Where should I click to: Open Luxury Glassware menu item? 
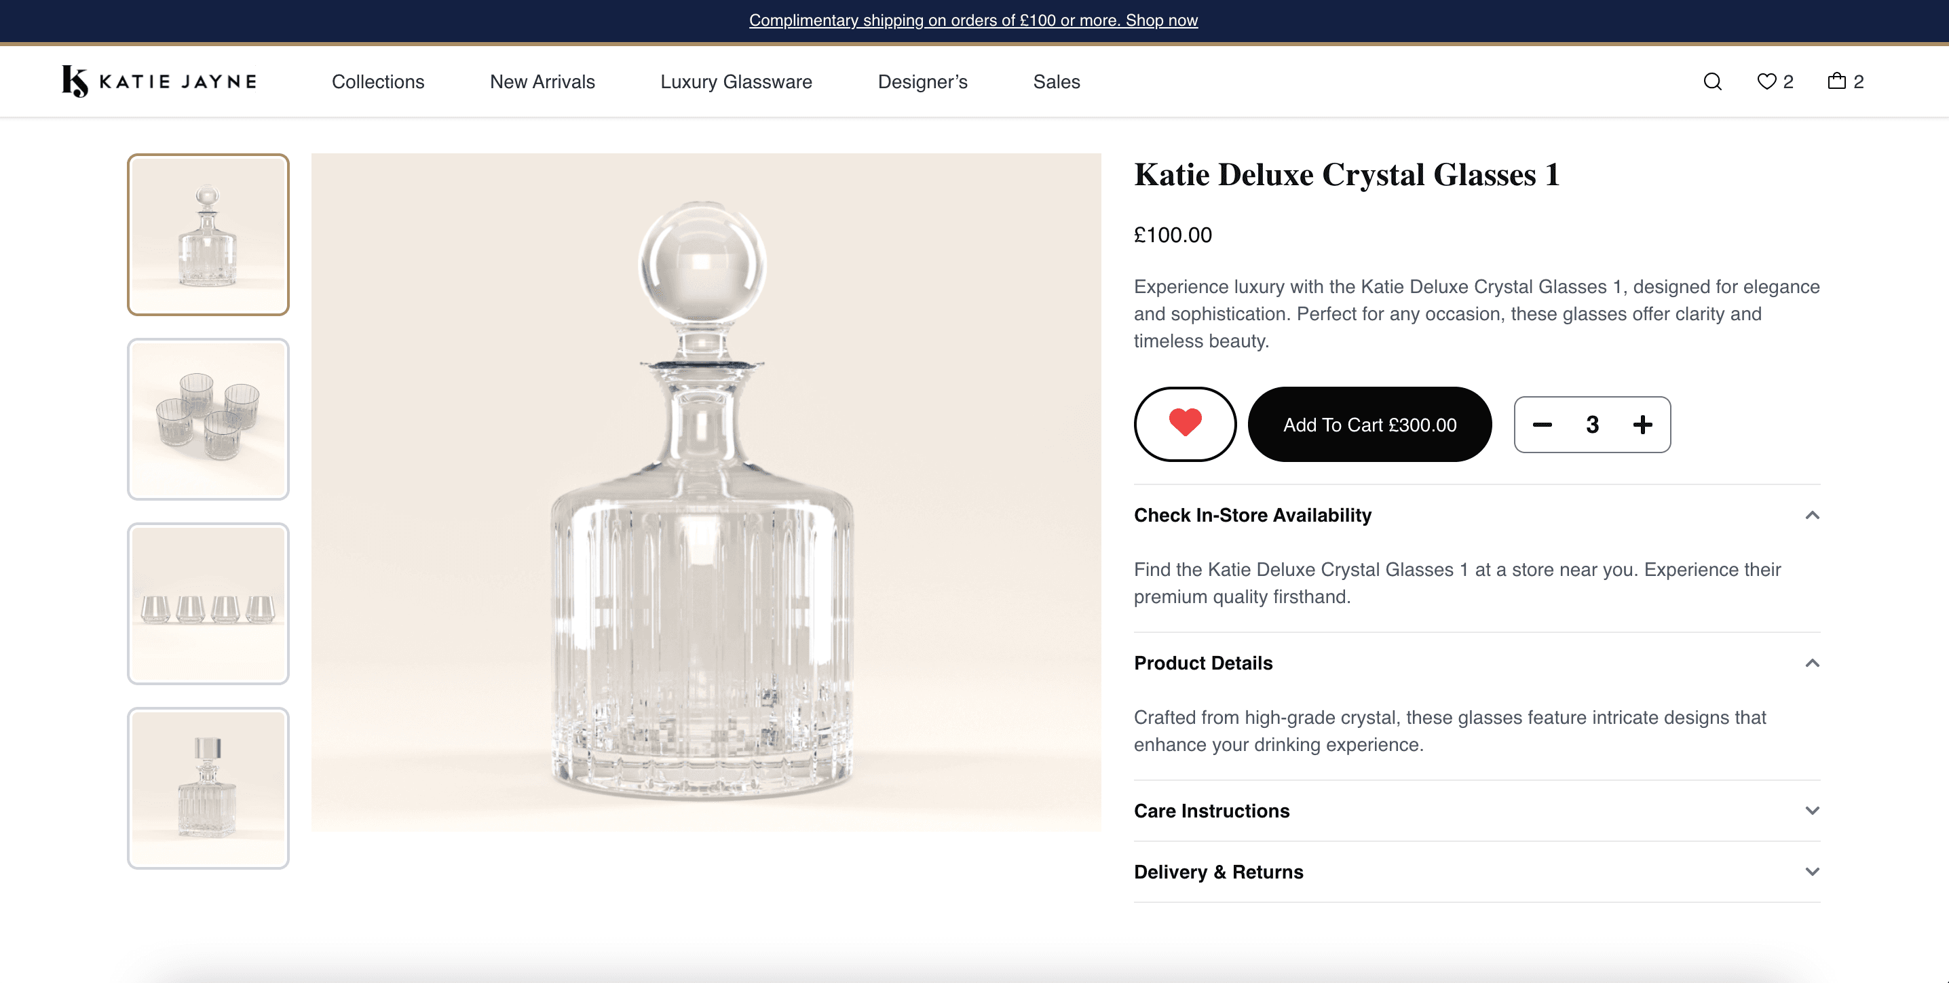(x=736, y=81)
